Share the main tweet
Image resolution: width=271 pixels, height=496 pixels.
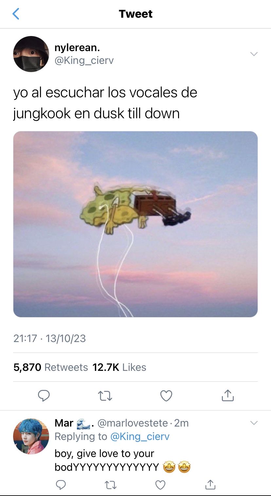click(x=227, y=396)
